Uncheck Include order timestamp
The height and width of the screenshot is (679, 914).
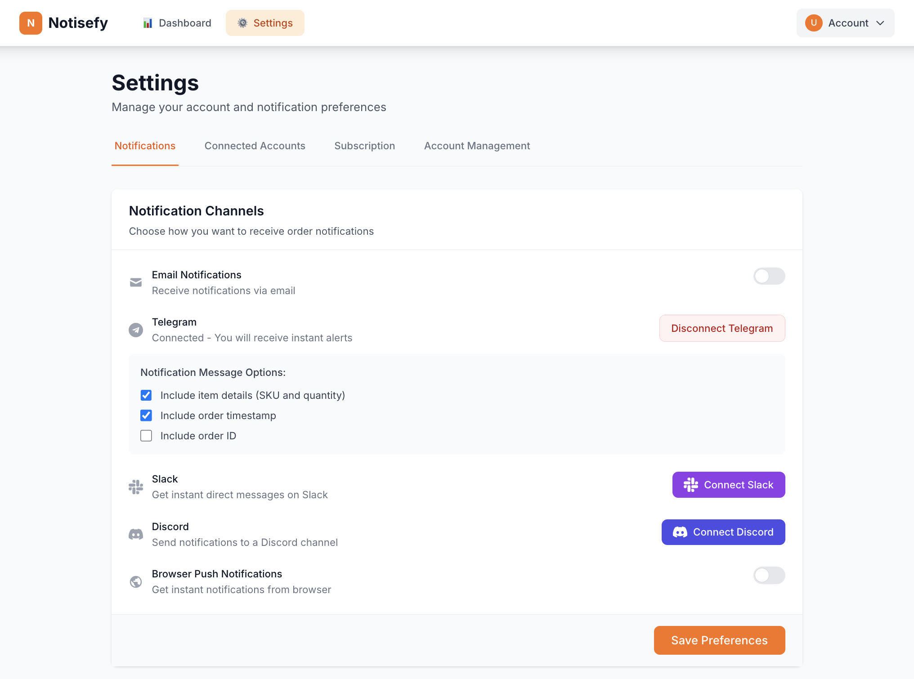[146, 415]
